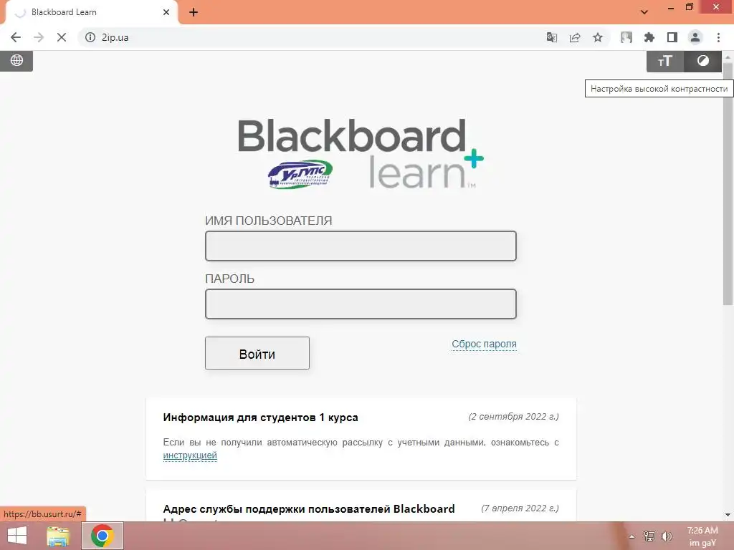Screen dimensions: 734x550
Task: Toggle high contrast setting
Action: (702, 62)
